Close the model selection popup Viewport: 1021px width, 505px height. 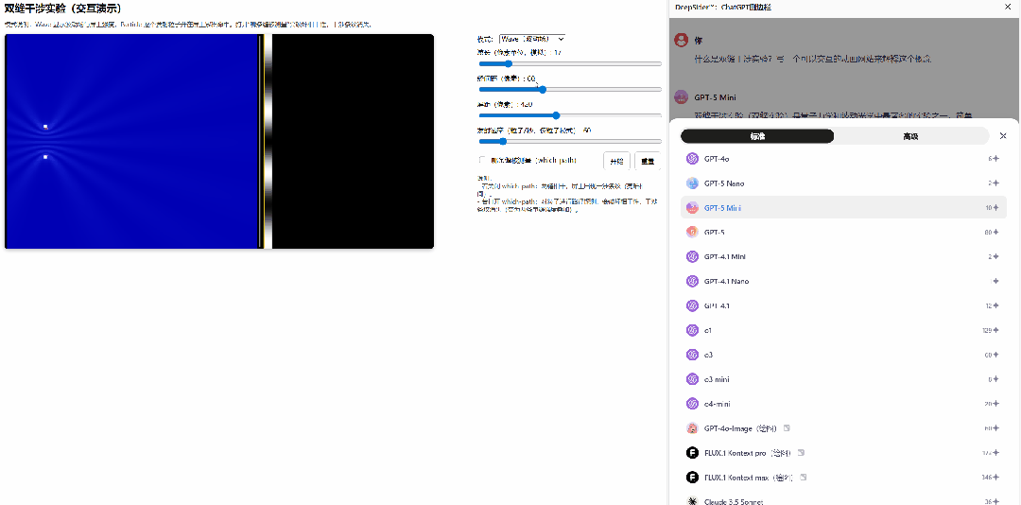click(x=1003, y=135)
